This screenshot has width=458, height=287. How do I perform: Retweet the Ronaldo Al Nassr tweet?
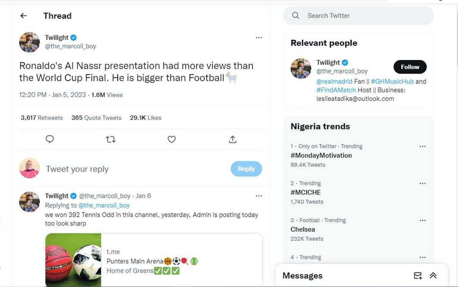coord(110,139)
